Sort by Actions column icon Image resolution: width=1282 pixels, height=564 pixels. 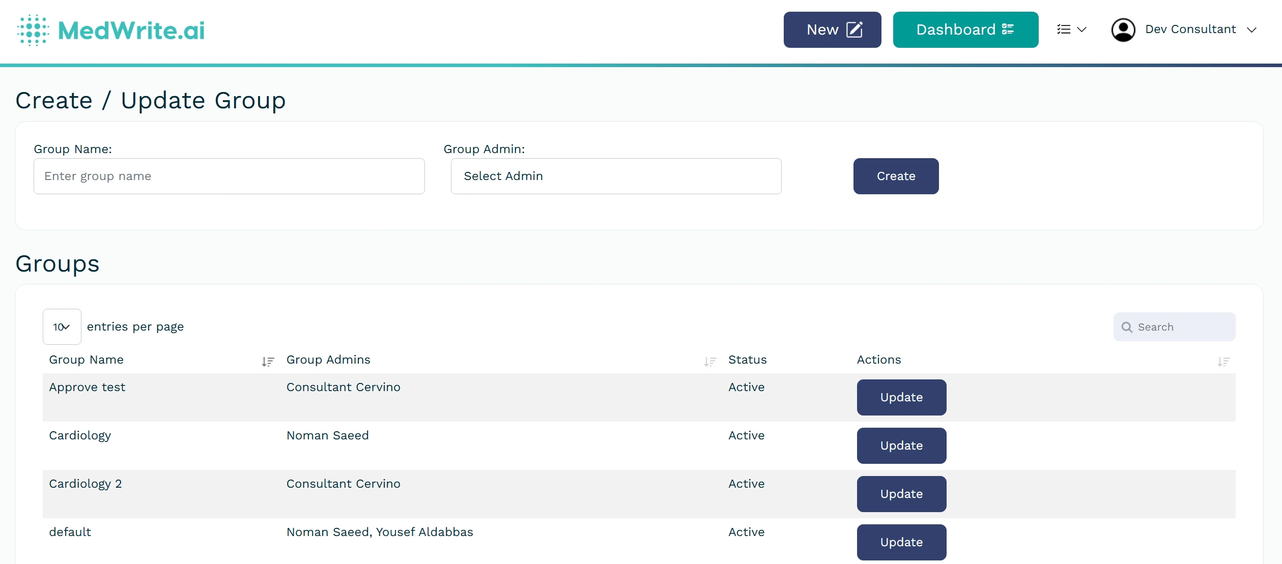[x=1223, y=362]
